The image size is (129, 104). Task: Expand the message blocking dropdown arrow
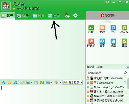click(60, 83)
